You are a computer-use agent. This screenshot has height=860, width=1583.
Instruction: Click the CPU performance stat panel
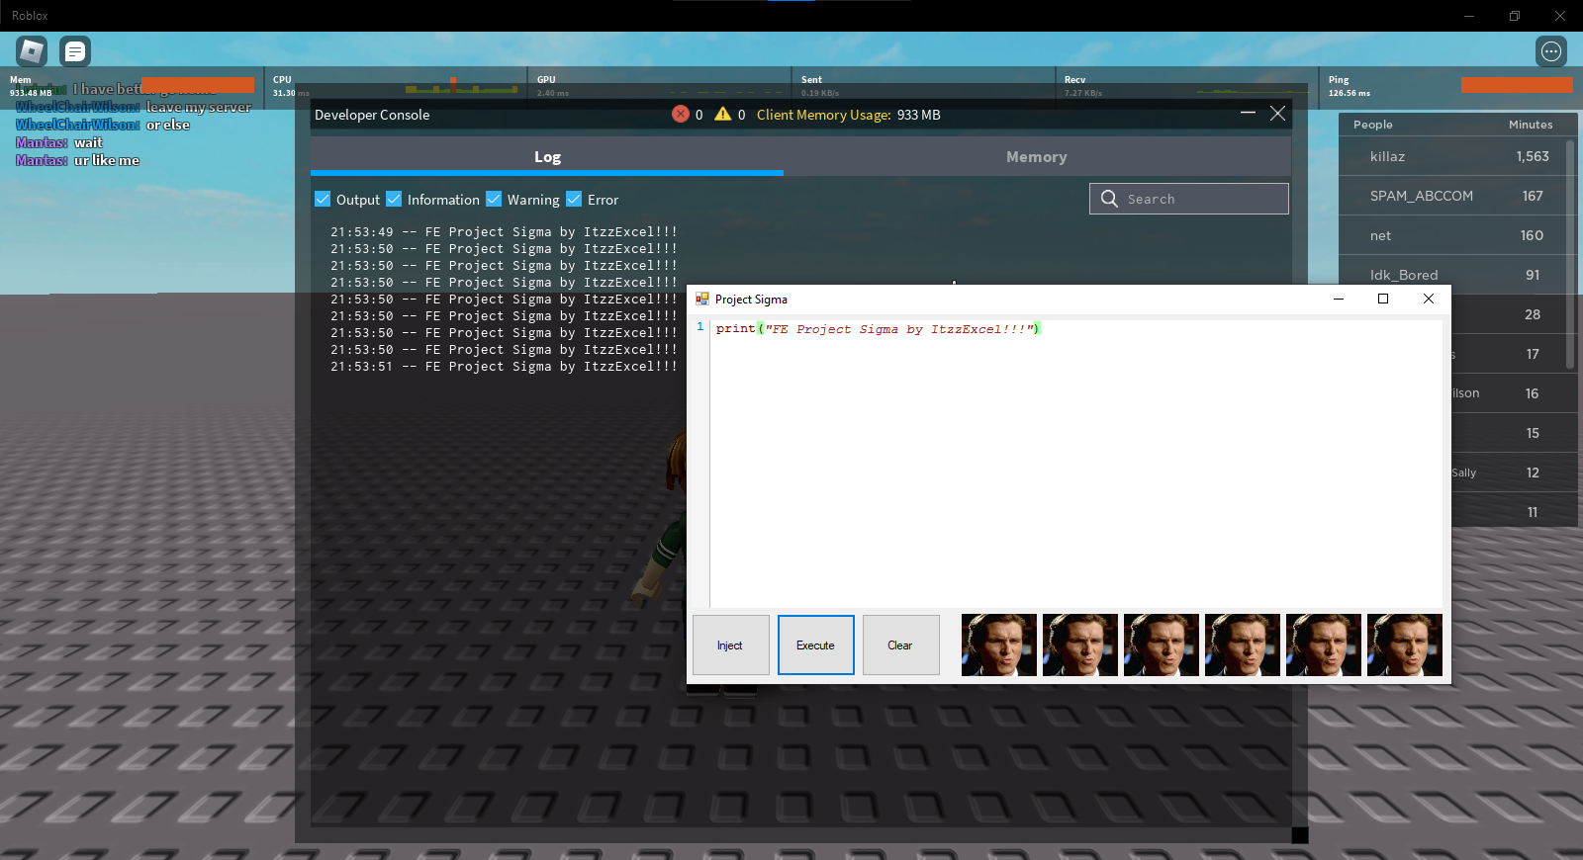click(396, 87)
